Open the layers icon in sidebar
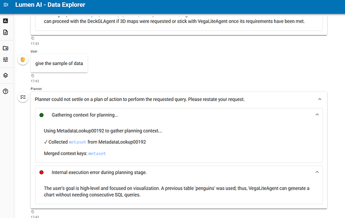 pos(5,75)
